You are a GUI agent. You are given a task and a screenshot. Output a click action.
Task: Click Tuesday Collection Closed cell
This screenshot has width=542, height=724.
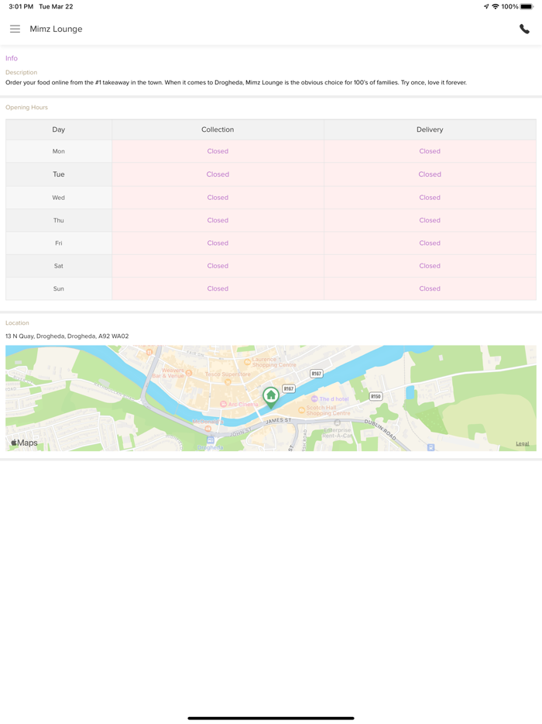point(218,174)
